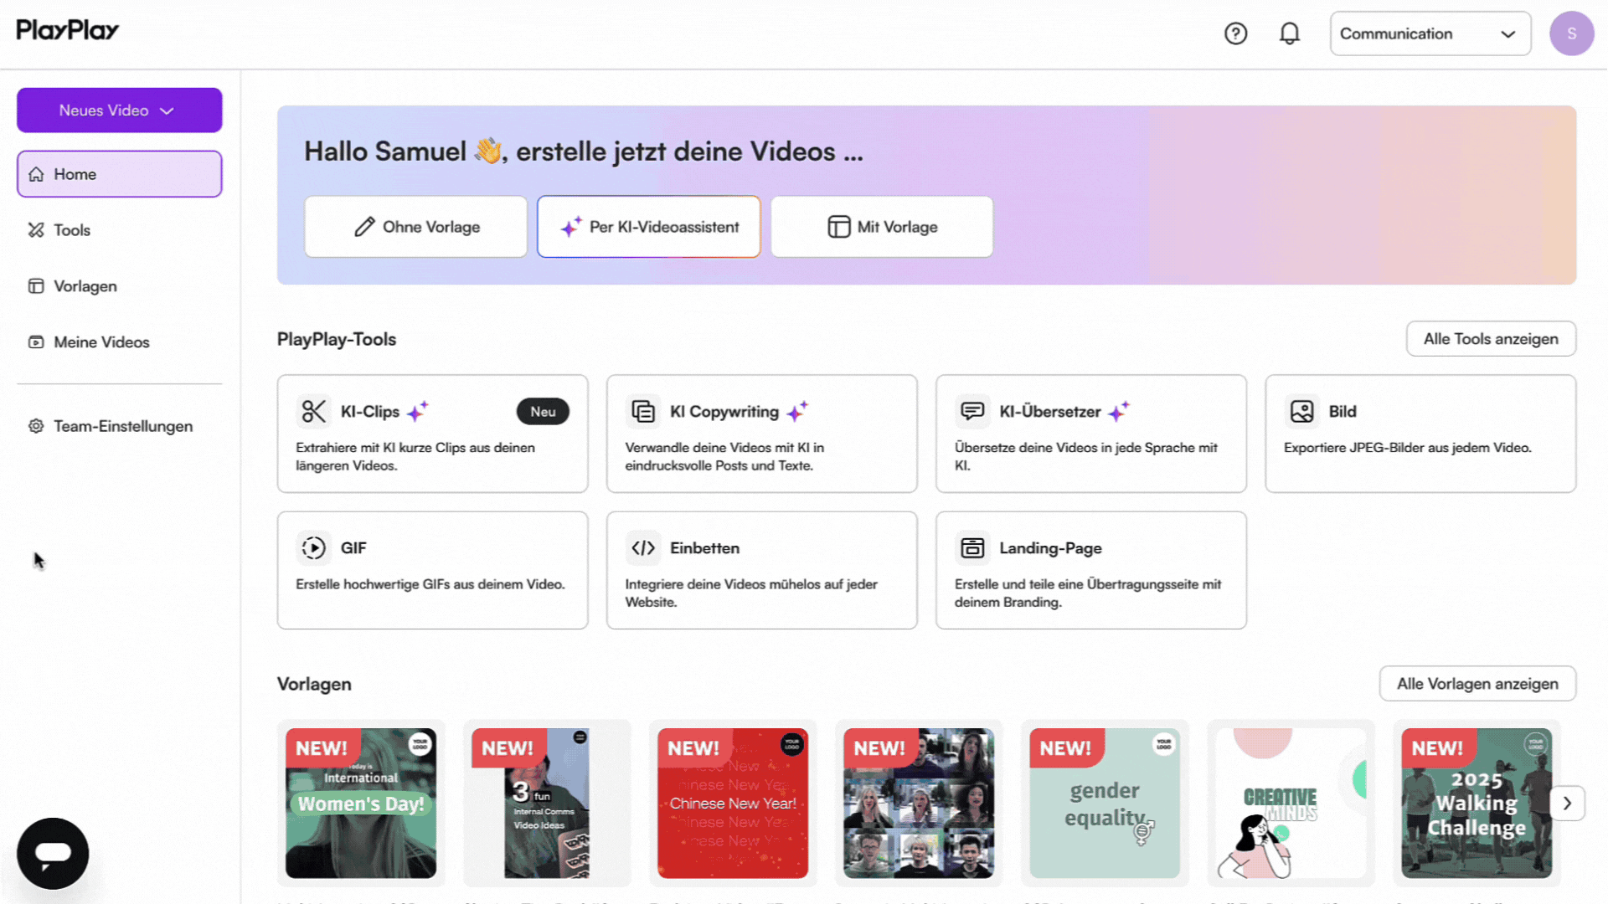Click the KI Copywriting icon

click(643, 411)
